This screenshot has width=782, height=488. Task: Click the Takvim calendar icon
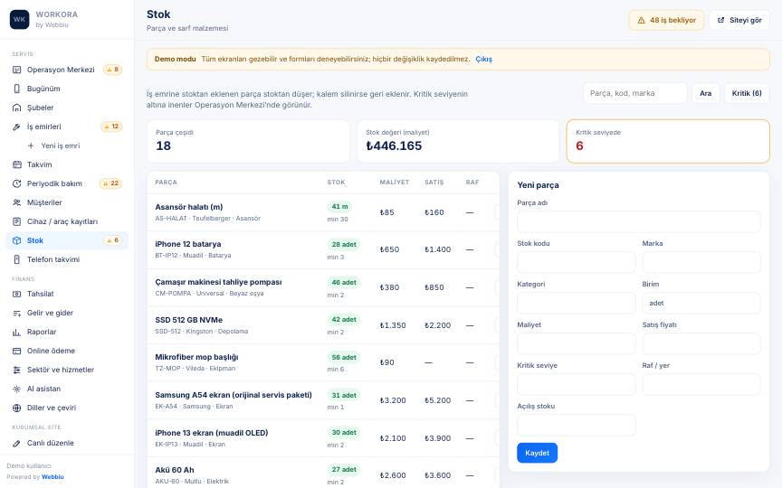pyautogui.click(x=16, y=164)
